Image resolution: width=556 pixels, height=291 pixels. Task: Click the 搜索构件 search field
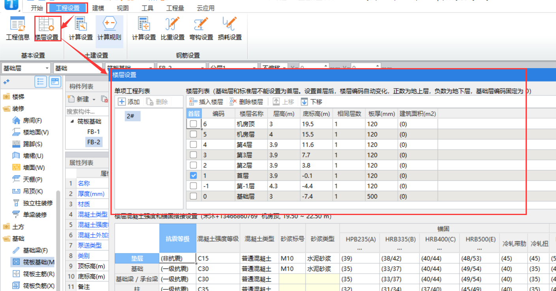coord(87,111)
